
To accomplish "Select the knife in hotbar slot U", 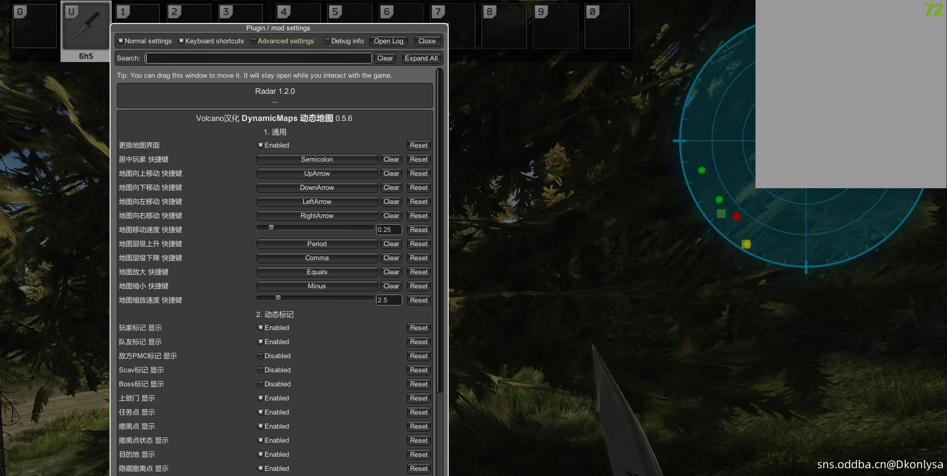I will tap(86, 27).
